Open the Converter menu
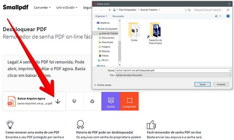 click(x=42, y=8)
